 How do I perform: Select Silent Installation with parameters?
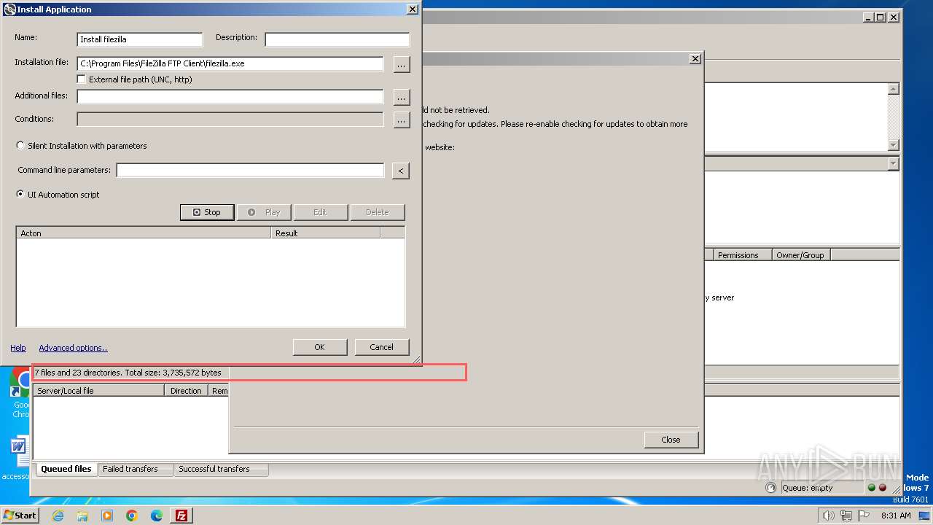coord(20,145)
